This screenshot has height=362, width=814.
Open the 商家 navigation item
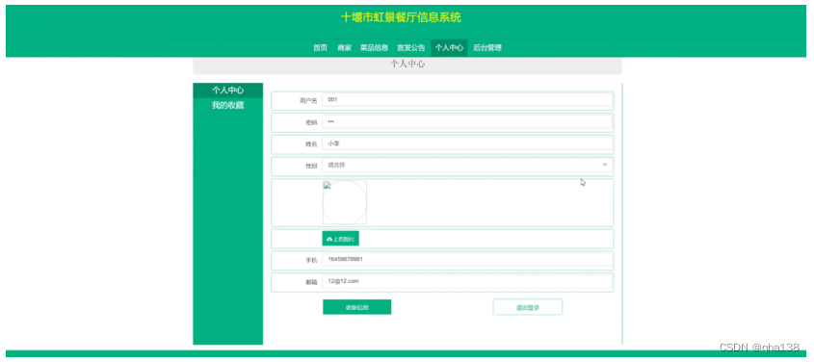tap(344, 48)
